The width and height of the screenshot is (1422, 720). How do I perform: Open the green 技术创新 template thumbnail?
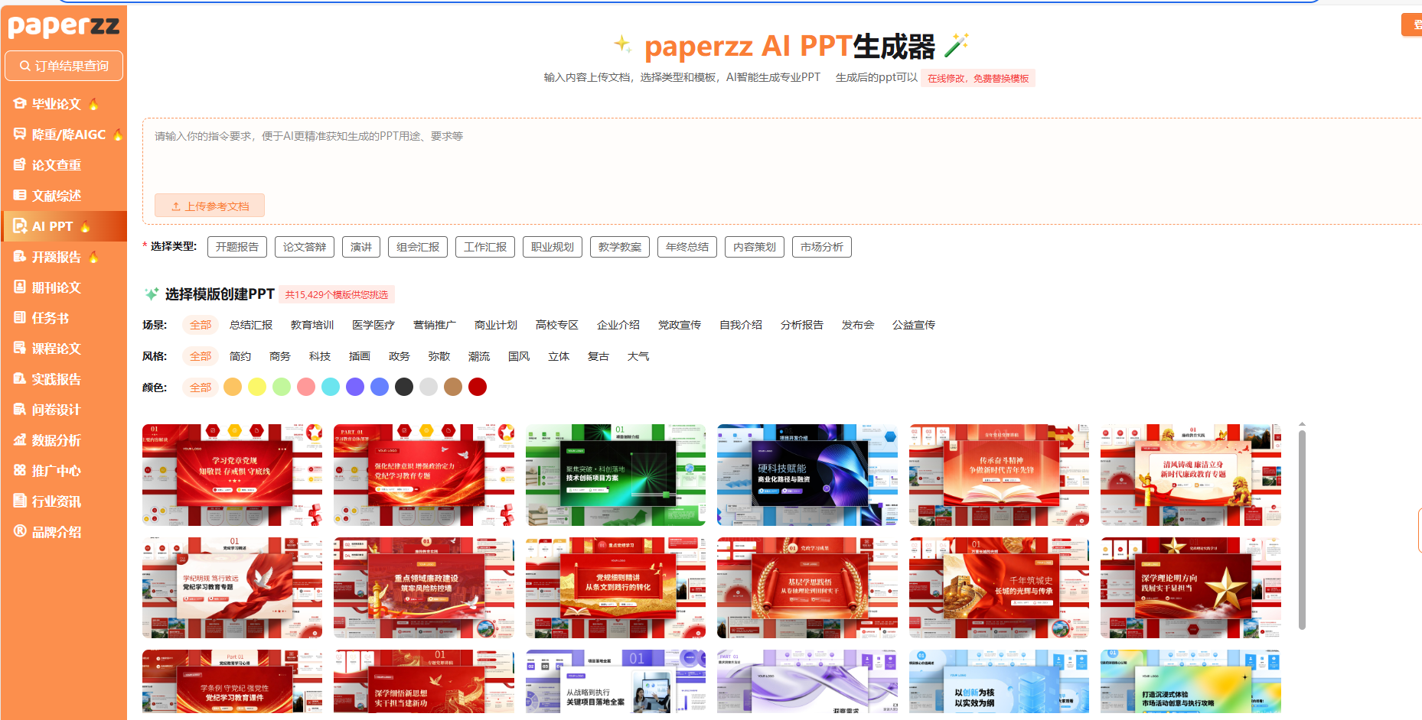[615, 475]
